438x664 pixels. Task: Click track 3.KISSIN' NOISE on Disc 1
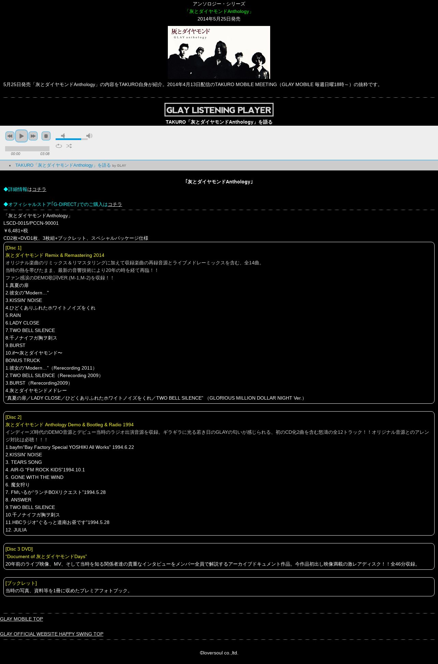click(x=24, y=300)
